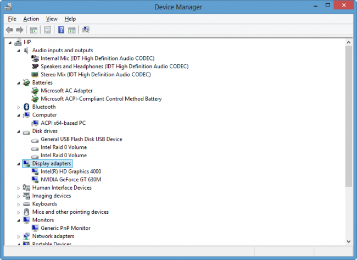This screenshot has width=357, height=260.
Task: Click the Bluetooth category icon
Action: tap(26, 107)
